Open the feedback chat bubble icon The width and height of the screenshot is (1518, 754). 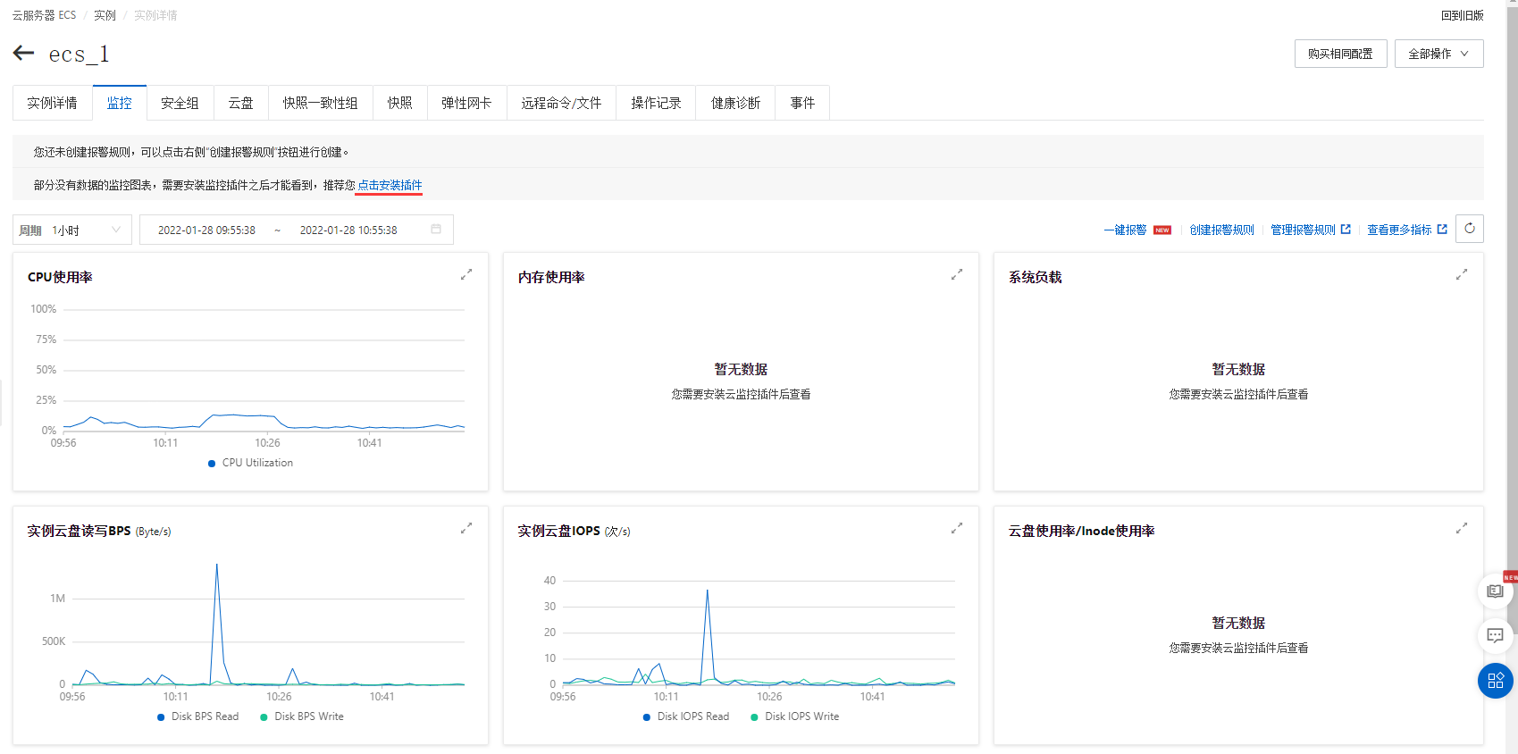(1495, 635)
